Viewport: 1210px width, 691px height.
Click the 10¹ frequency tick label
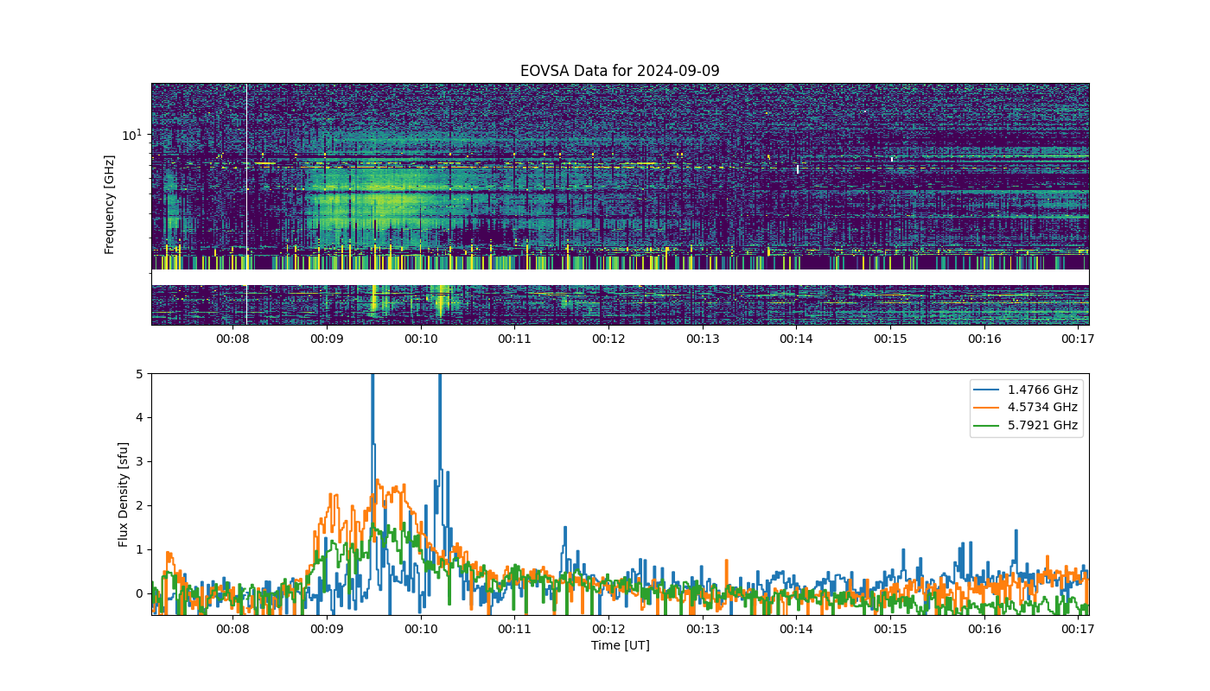tap(132, 135)
